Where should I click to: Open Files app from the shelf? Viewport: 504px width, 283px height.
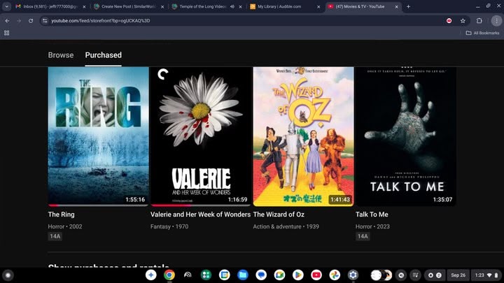click(x=243, y=275)
